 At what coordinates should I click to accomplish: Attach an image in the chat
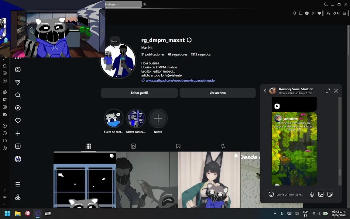point(321,194)
